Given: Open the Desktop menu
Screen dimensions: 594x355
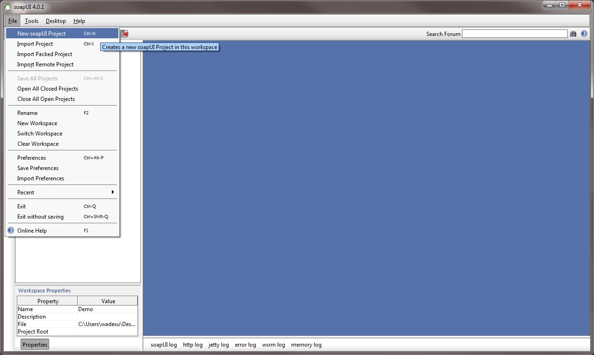Looking at the screenshot, I should [56, 21].
